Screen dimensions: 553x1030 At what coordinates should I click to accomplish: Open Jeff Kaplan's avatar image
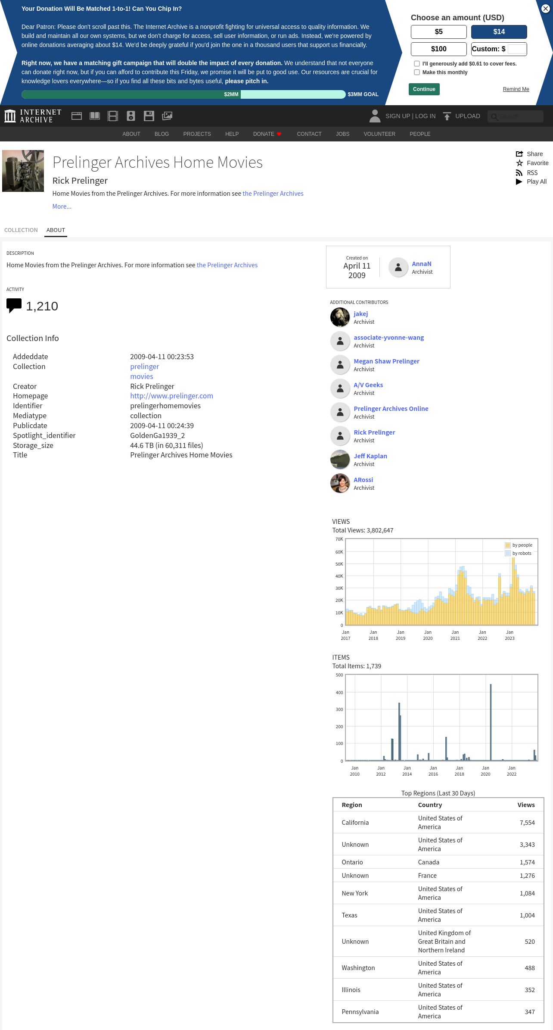tap(340, 460)
